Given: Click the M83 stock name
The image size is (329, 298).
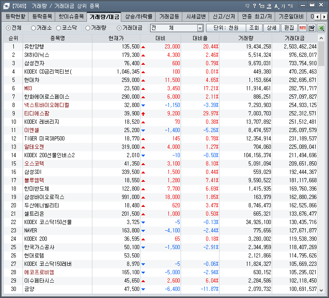Looking at the screenshot, I should tap(28, 89).
